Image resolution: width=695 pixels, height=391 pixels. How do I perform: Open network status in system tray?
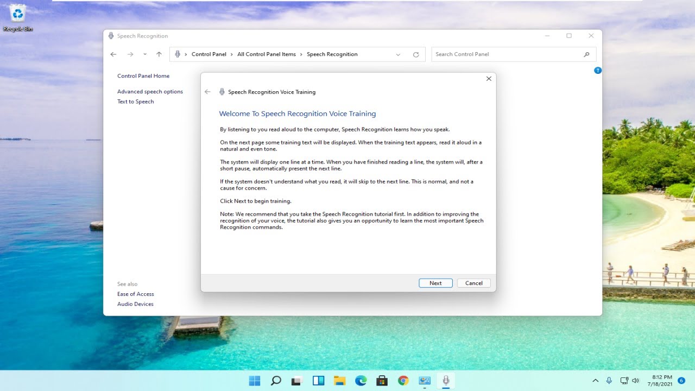click(624, 381)
